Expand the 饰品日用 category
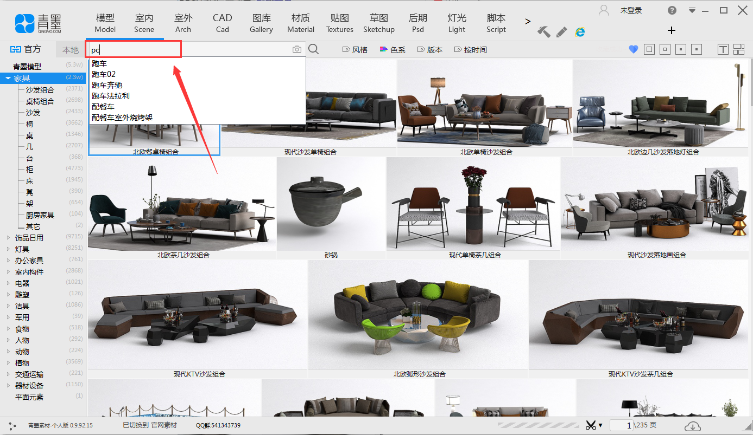Image resolution: width=753 pixels, height=435 pixels. point(8,238)
